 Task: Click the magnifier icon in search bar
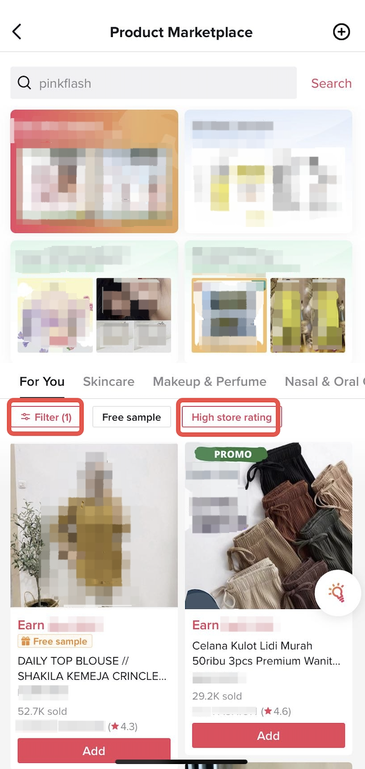[24, 83]
